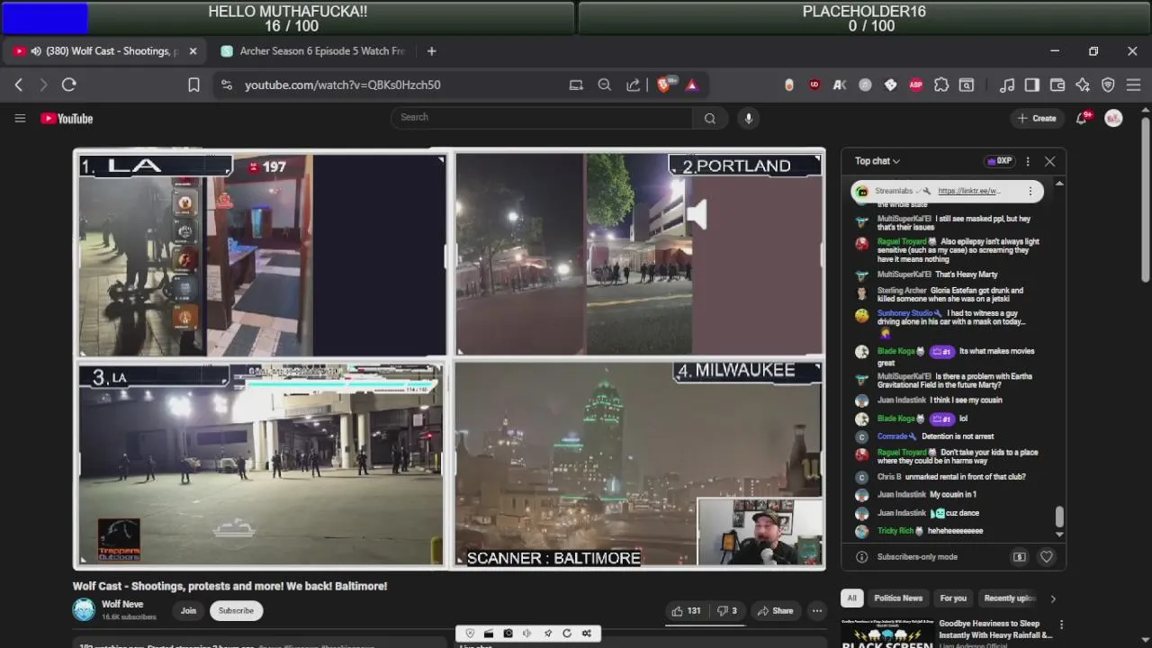Open Brave Rewards triangle icon
This screenshot has width=1152, height=648.
click(x=692, y=85)
